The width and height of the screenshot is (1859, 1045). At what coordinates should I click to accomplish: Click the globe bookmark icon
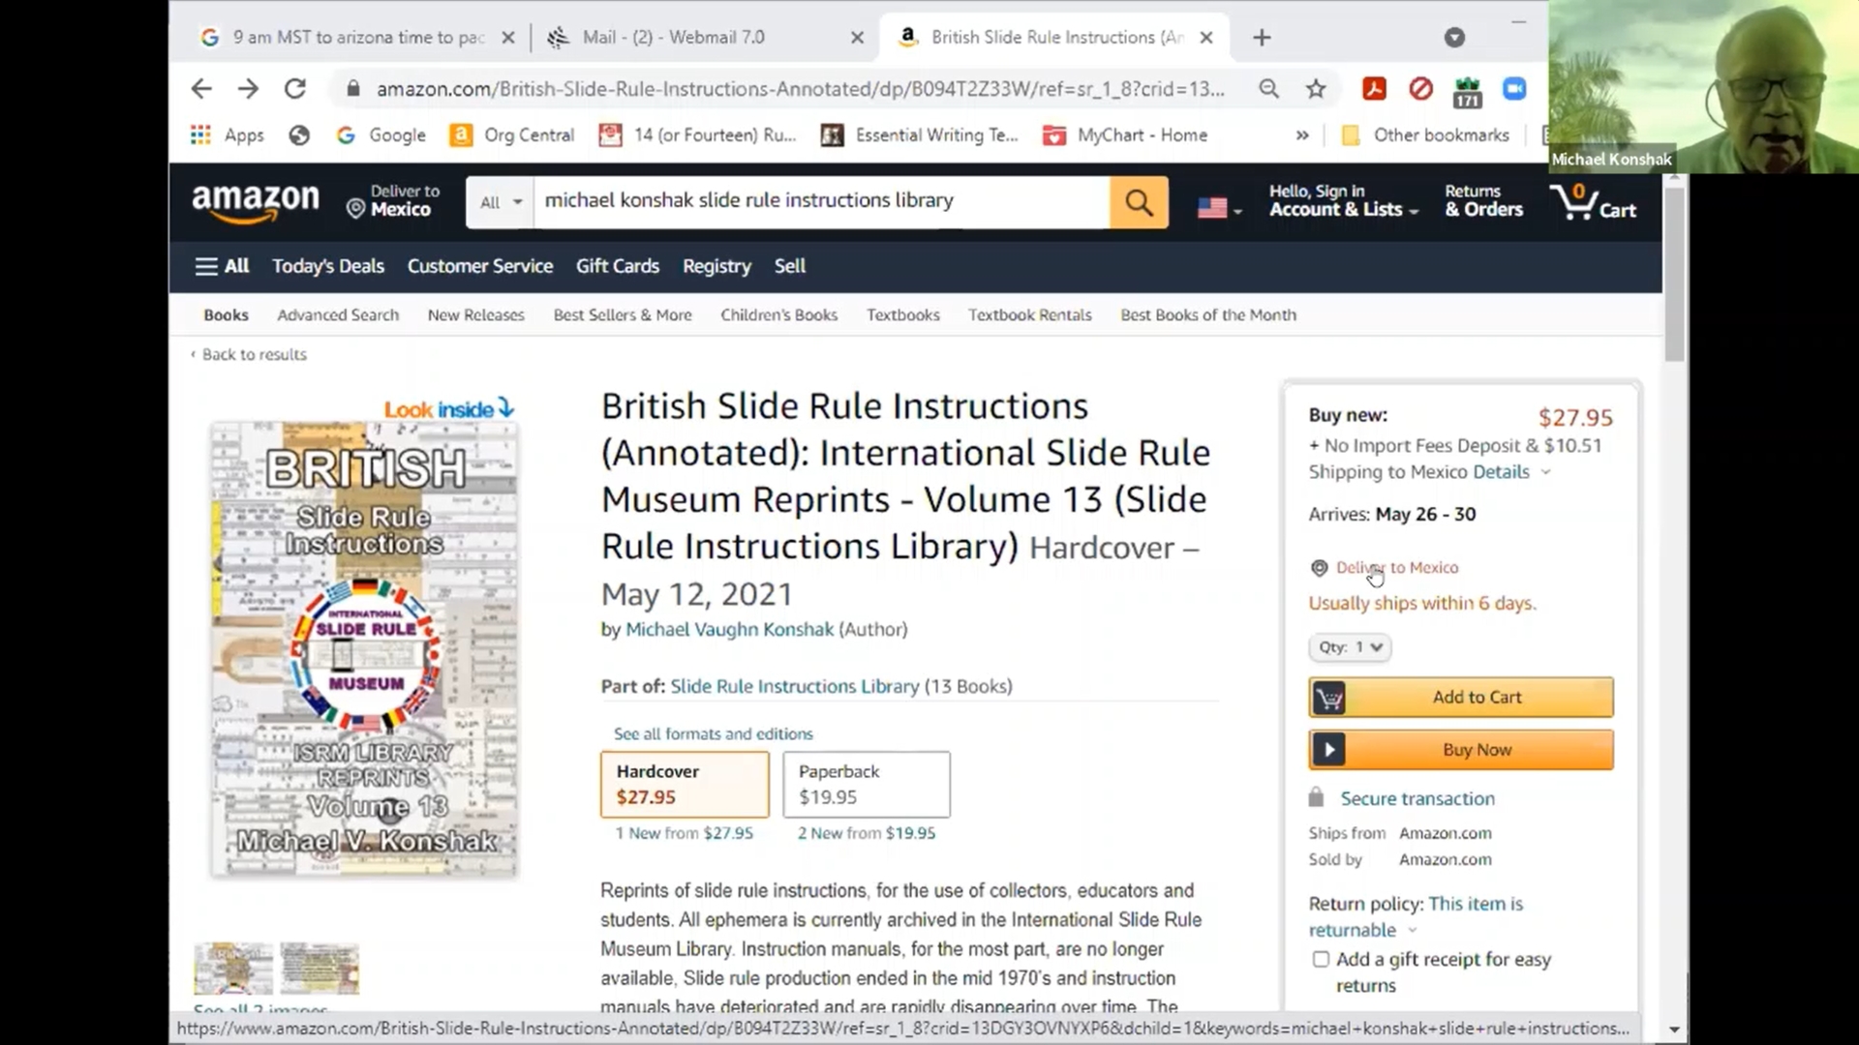pos(299,135)
